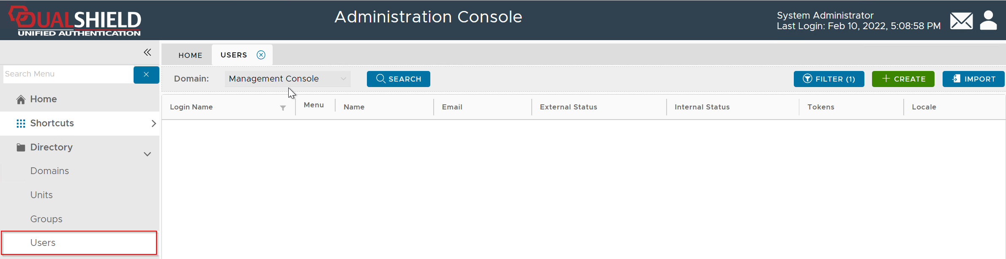
Task: Open Domains in the Directory menu
Action: coord(49,171)
